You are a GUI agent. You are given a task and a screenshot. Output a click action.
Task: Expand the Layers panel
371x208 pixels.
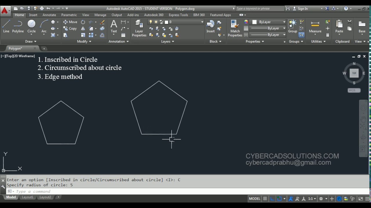point(168,41)
